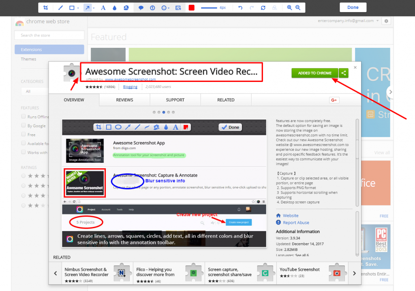Open the Blogging category link
This screenshot has width=415, height=291.
[x=130, y=87]
